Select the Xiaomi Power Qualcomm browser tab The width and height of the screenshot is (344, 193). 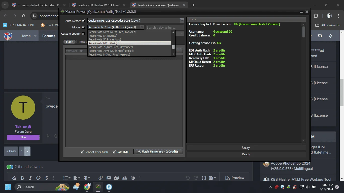159,5
